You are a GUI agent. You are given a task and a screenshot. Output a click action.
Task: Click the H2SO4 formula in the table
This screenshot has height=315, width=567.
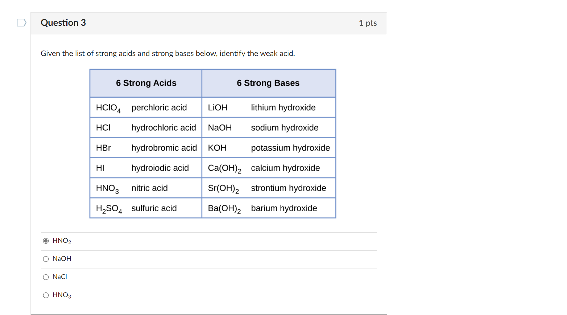(x=109, y=209)
